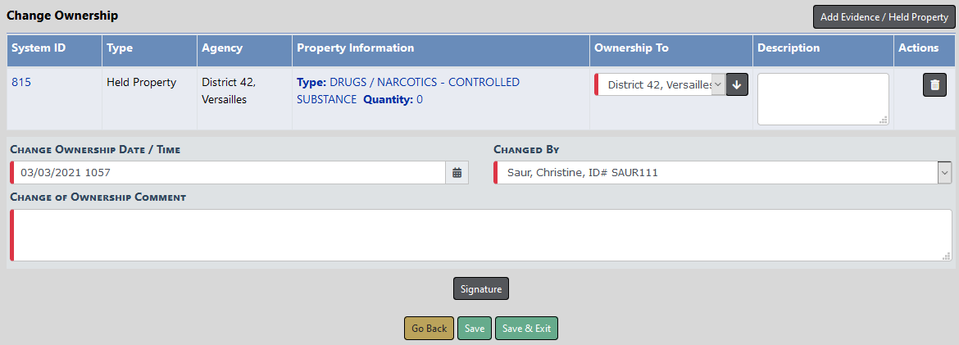The image size is (959, 345).
Task: Click the Comment box resize grip
Action: coord(946,256)
